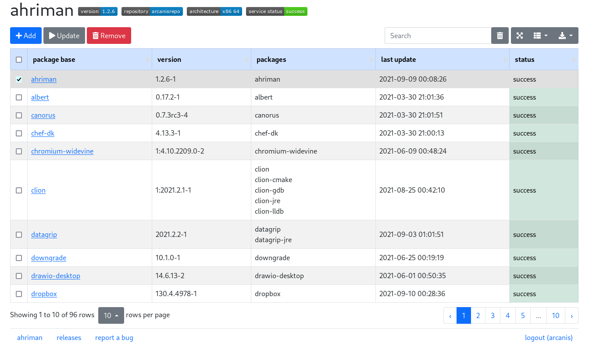Image resolution: width=589 pixels, height=358 pixels.
Task: Click inside the Search input field
Action: [438, 36]
